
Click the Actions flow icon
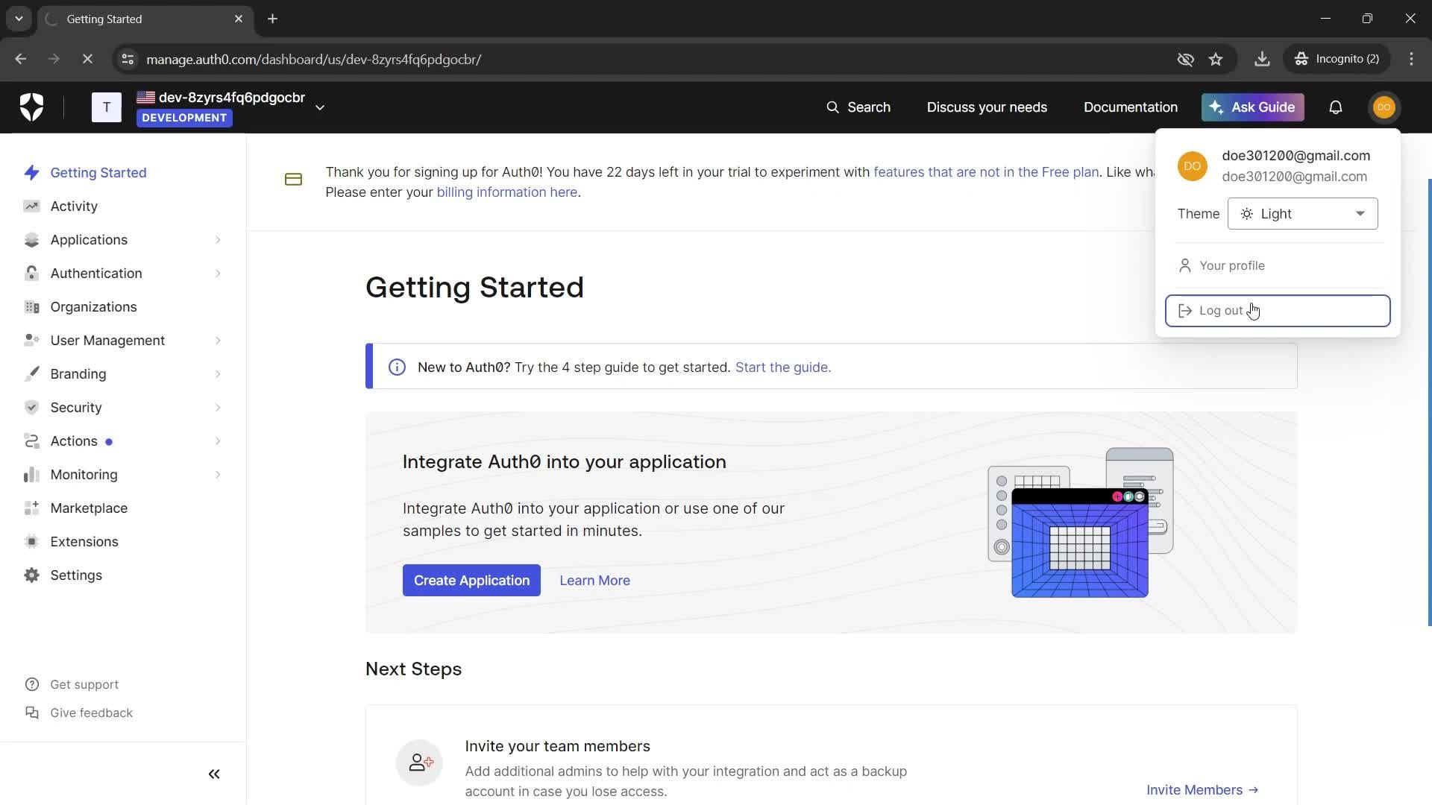(31, 441)
